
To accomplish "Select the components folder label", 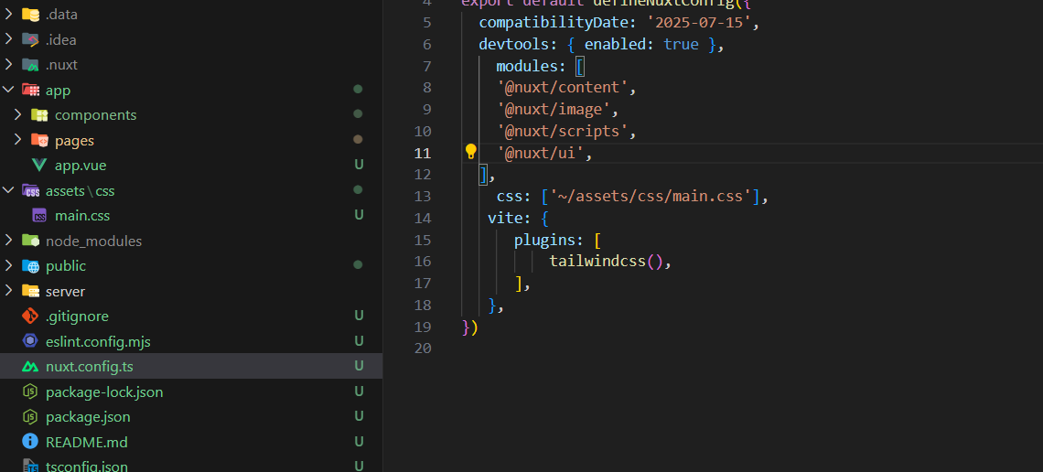I will tap(96, 115).
